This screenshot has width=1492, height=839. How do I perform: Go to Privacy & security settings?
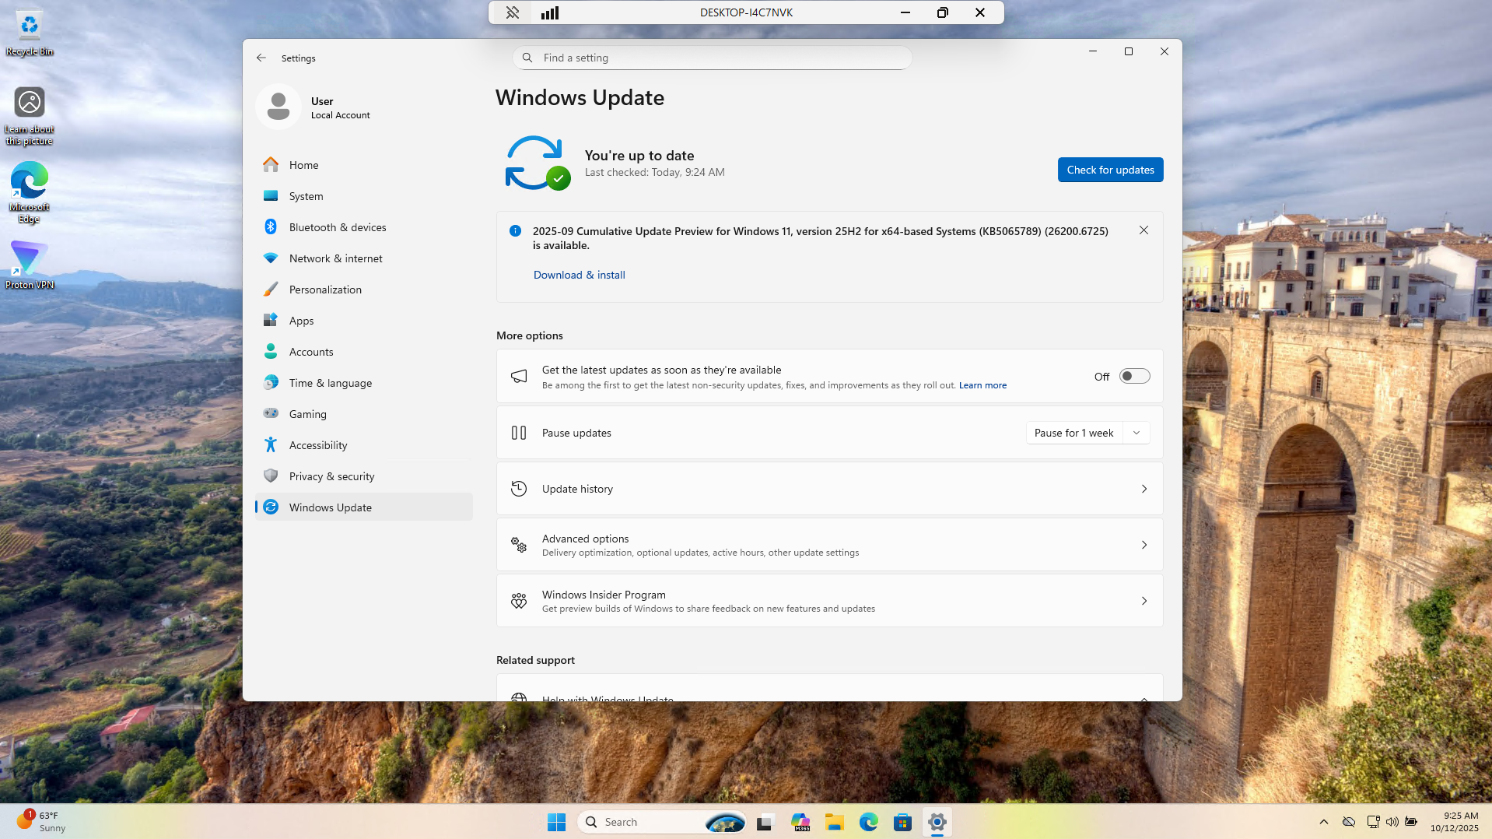331,476
